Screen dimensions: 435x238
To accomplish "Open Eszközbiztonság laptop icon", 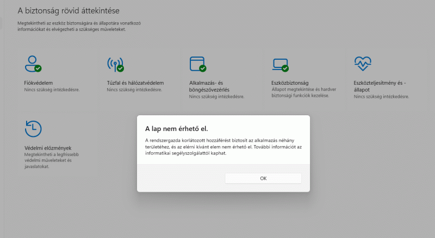I will [281, 65].
